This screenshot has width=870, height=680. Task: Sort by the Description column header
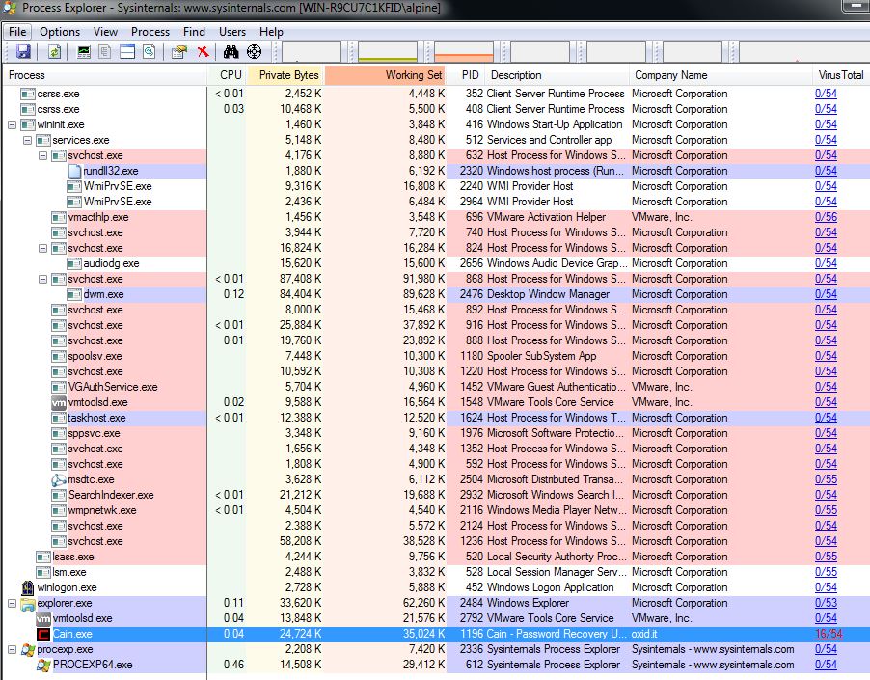[x=557, y=75]
